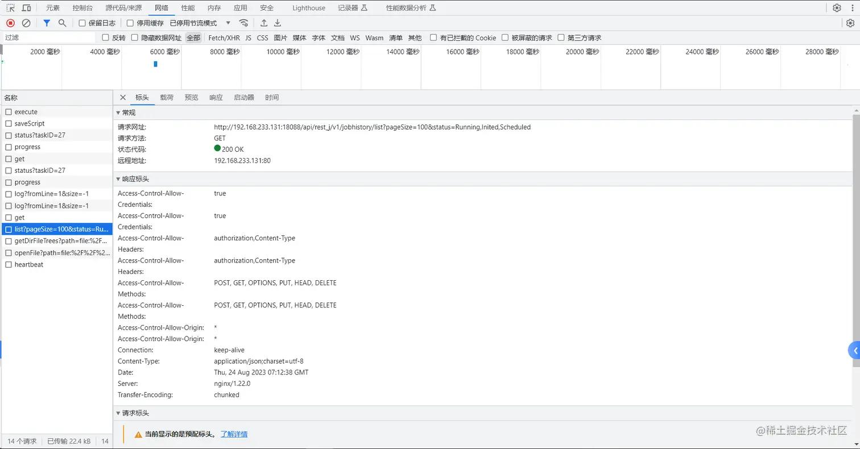The image size is (860, 449).
Task: Show only 图片 requests
Action: coord(280,38)
